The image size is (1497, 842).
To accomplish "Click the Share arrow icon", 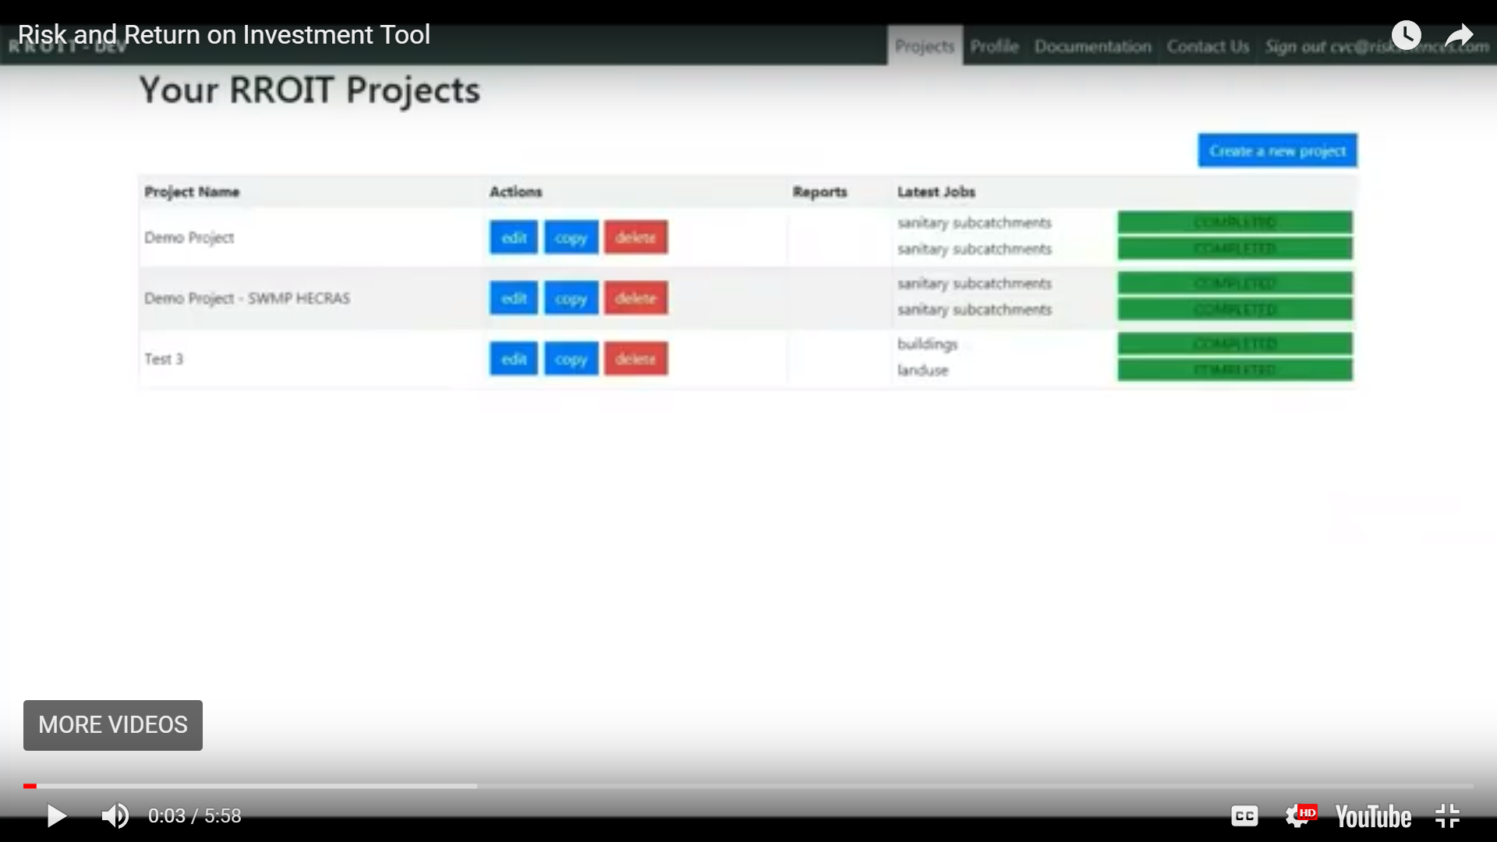I will pyautogui.click(x=1459, y=35).
